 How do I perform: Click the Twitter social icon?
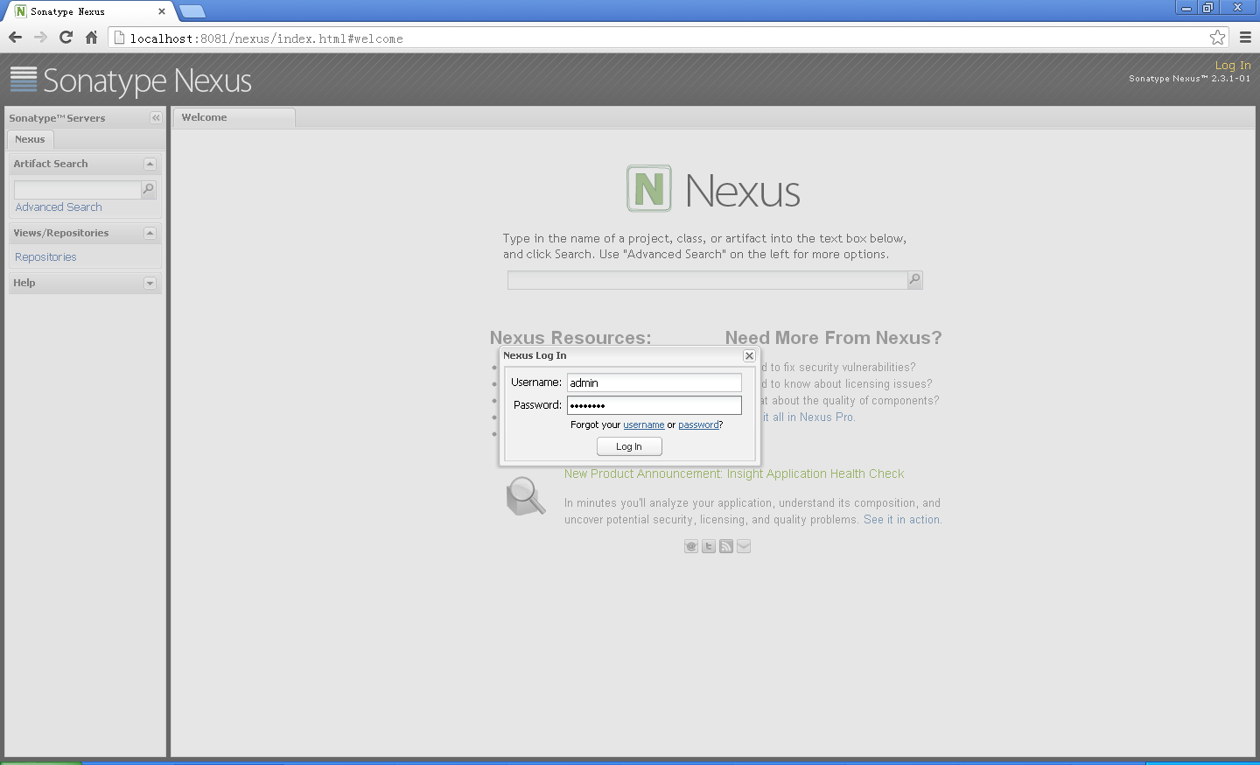pos(709,546)
